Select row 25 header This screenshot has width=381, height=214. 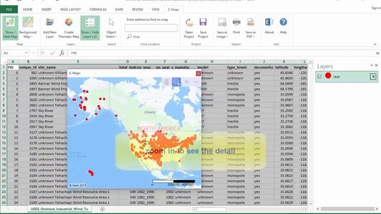(4, 197)
